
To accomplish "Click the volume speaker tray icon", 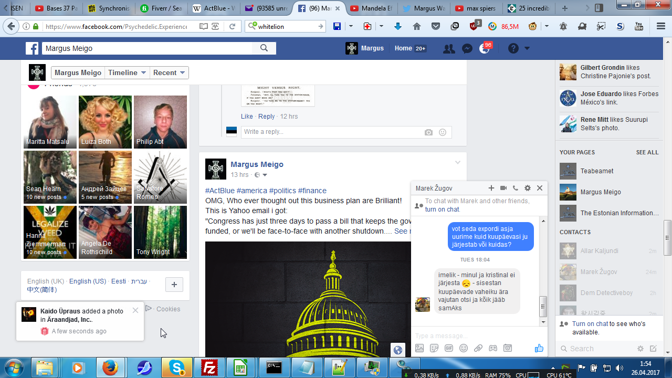I will (x=619, y=368).
